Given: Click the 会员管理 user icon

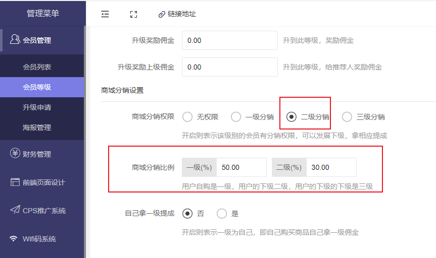Looking at the screenshot, I should coord(15,39).
